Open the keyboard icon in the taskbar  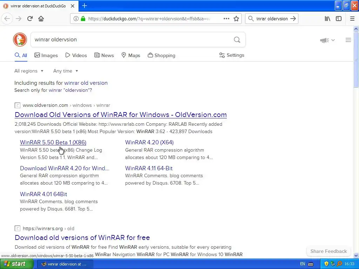tap(311, 264)
